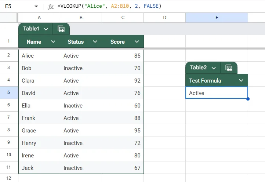The width and height of the screenshot is (265, 182).
Task: Click the cell containing Irene
Action: pos(39,156)
